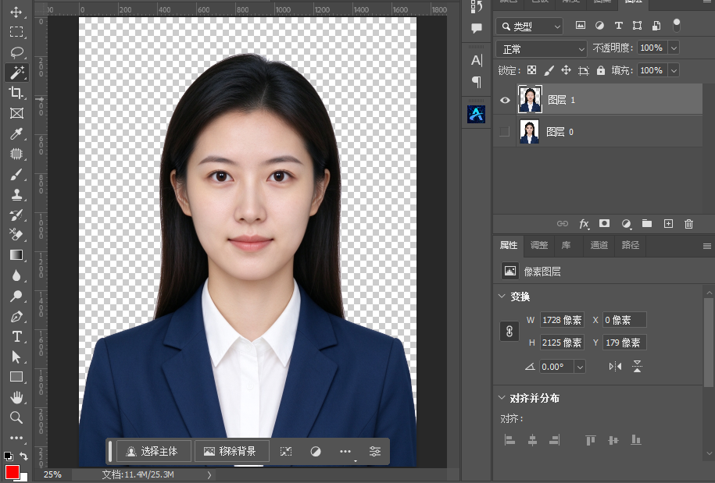Select the Rectangle shape tool

(16, 377)
